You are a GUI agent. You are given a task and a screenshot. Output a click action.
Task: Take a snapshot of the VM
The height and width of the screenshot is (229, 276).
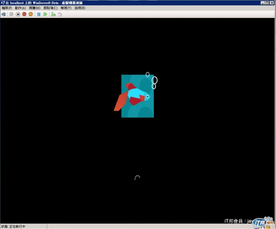(53, 14)
